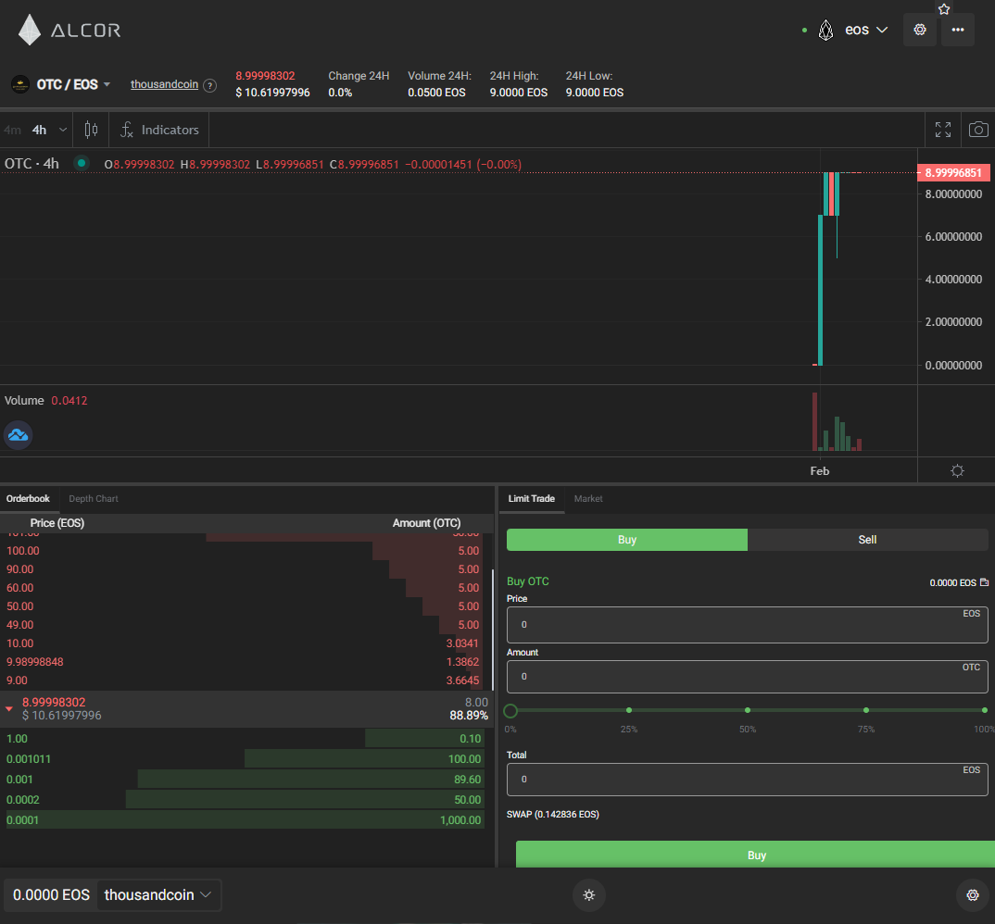Click the 0.0000 EOS balance in bottom bar
Screen dimensions: 995x924
coord(51,894)
